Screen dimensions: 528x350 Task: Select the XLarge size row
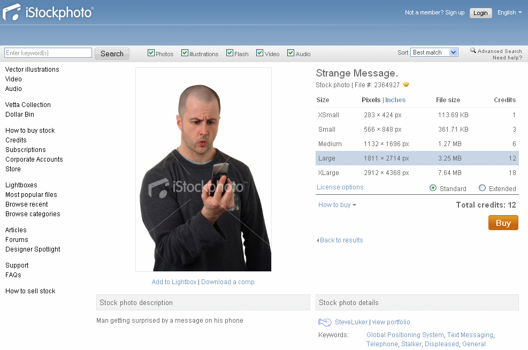click(417, 173)
